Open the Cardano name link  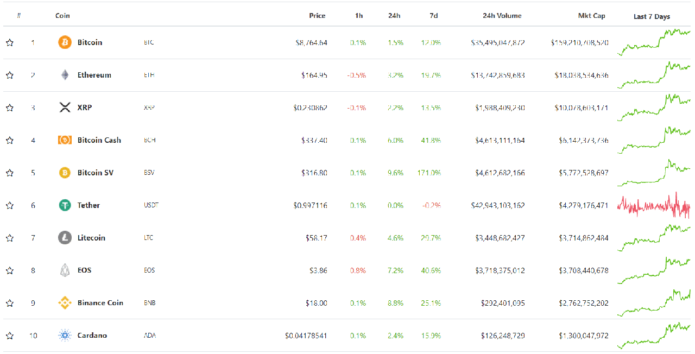[x=92, y=336]
